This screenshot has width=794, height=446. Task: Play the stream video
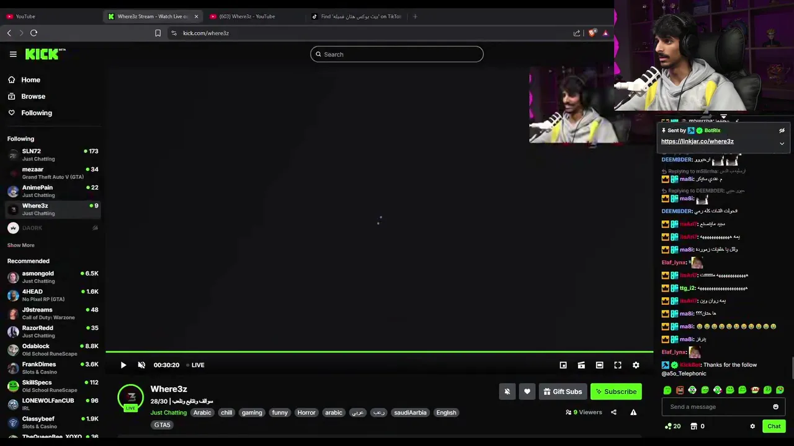[123, 365]
